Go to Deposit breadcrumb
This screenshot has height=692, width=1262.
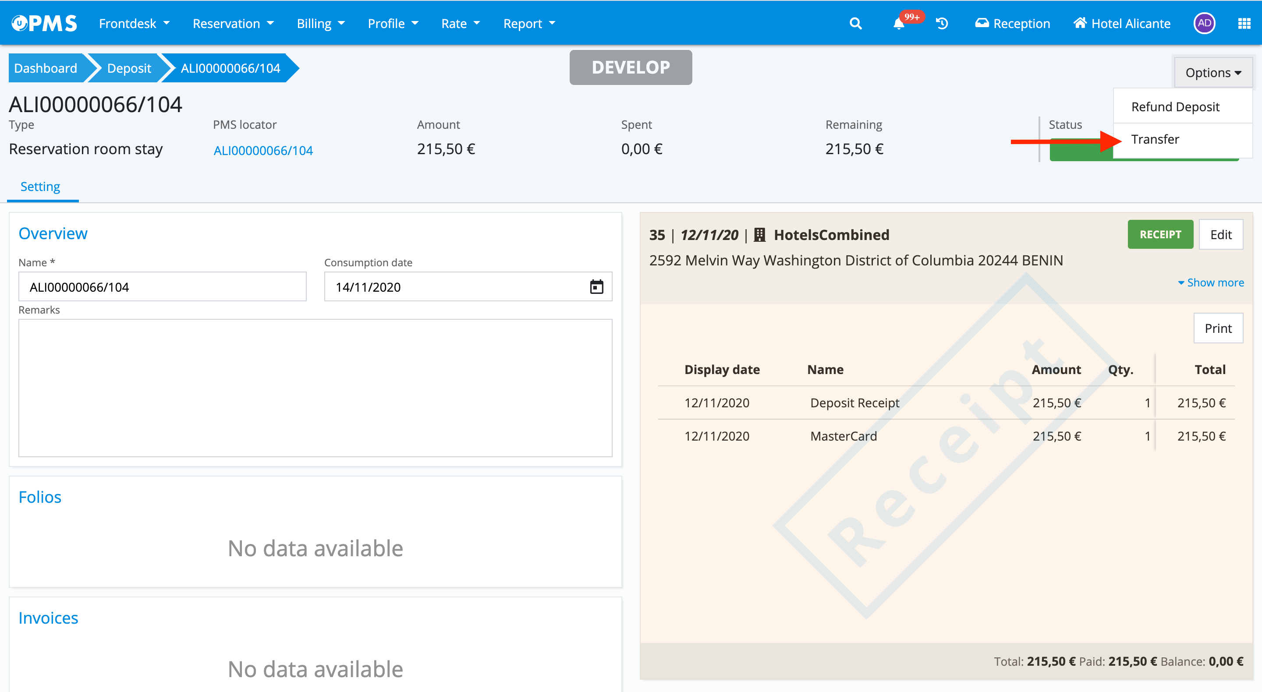[x=129, y=68]
